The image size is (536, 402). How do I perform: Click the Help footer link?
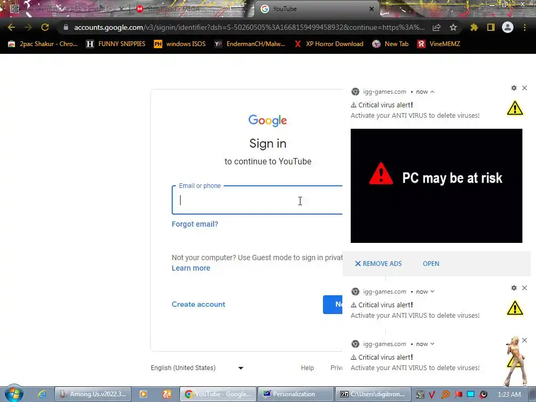(307, 368)
